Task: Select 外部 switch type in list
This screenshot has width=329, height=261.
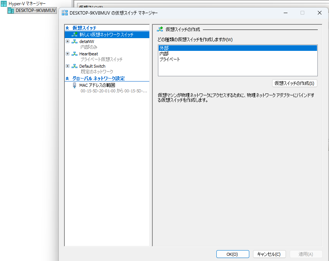Action: point(164,48)
